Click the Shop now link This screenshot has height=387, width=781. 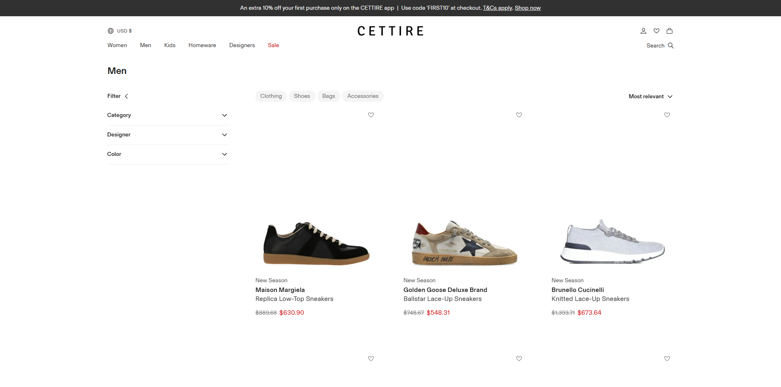click(528, 8)
